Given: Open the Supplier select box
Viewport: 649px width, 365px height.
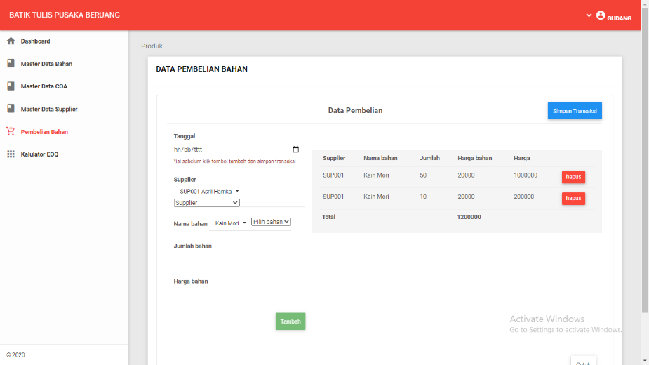Looking at the screenshot, I should pos(206,203).
